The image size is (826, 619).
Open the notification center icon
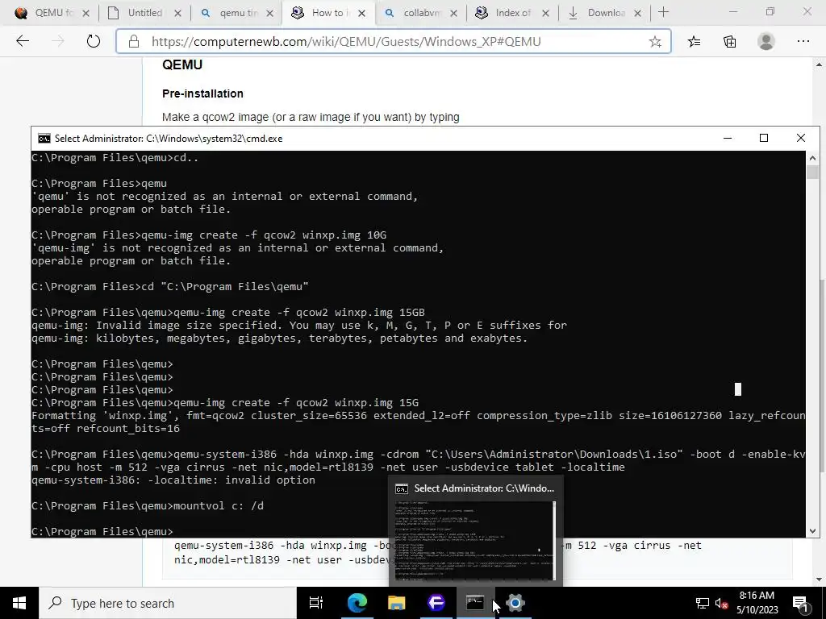click(800, 603)
